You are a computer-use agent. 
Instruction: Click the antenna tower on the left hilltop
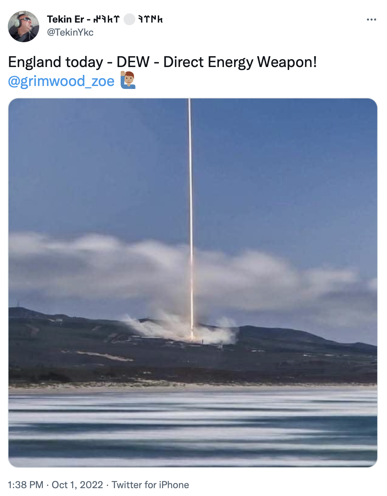[18, 304]
